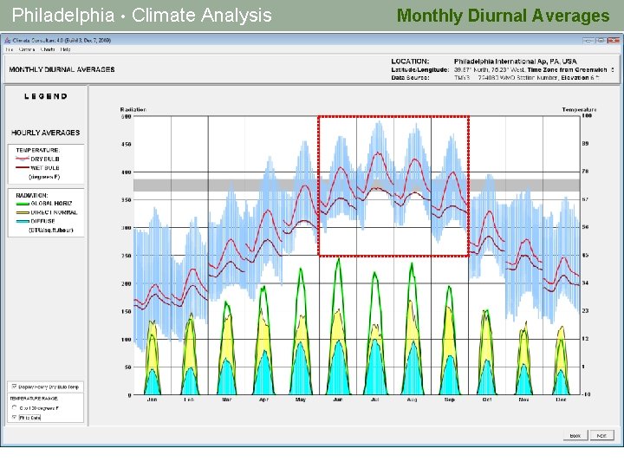Click the Dry Bulb legend line swatch
The height and width of the screenshot is (468, 624).
click(x=23, y=159)
